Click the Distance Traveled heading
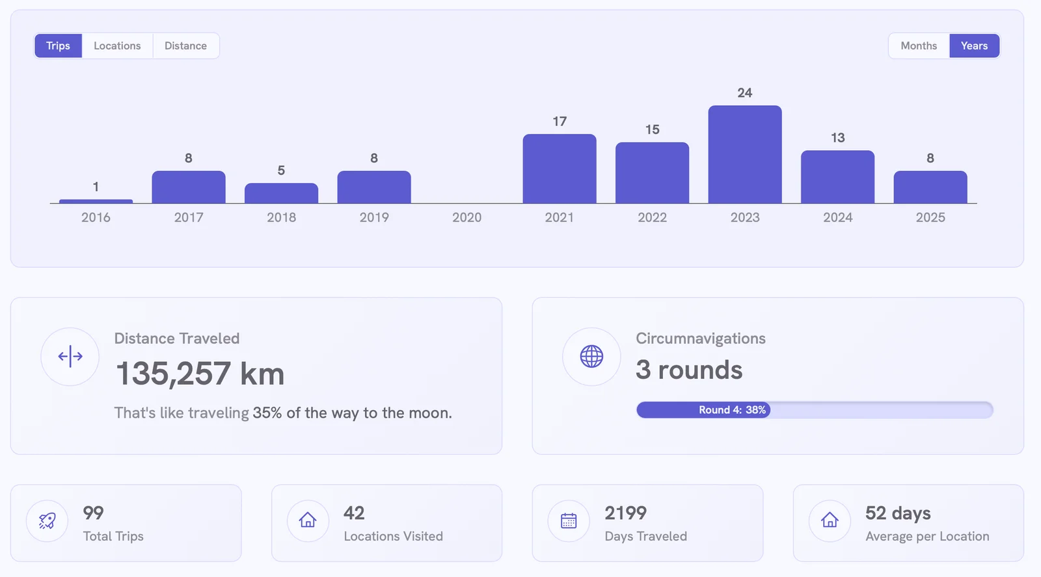Screen dimensions: 1041x577 (x=177, y=339)
